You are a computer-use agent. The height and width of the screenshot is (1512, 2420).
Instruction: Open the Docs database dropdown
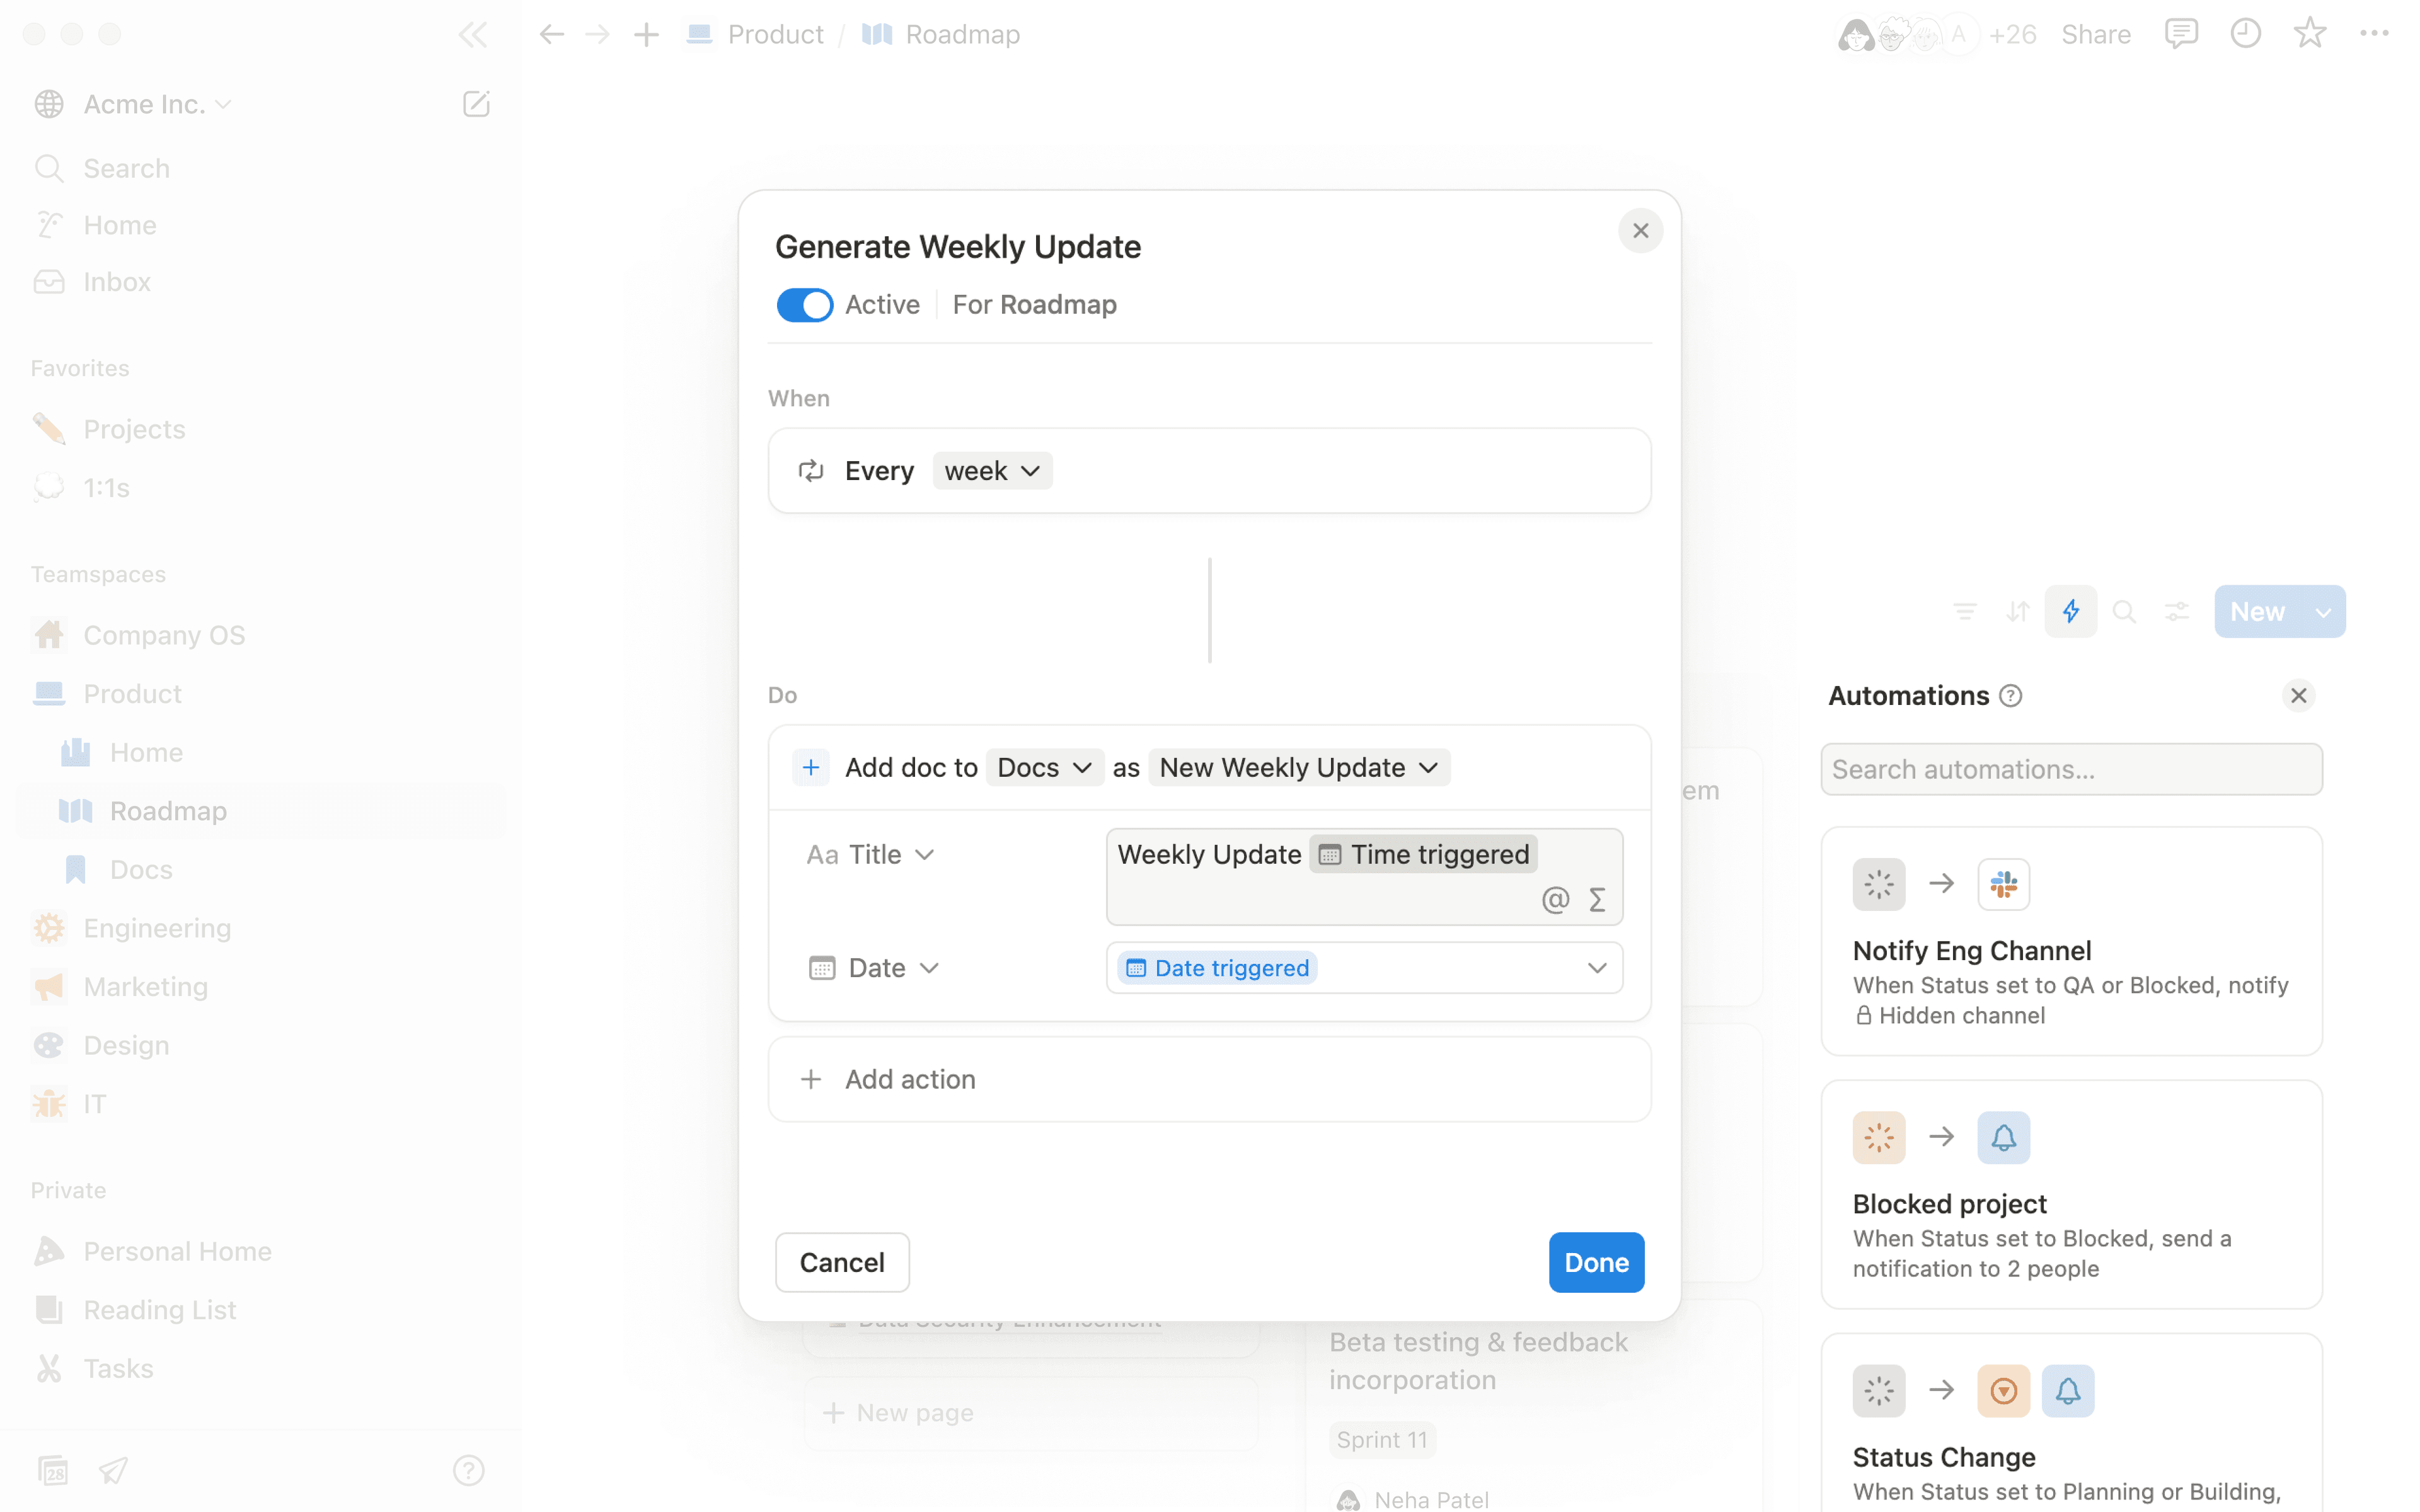(1044, 767)
